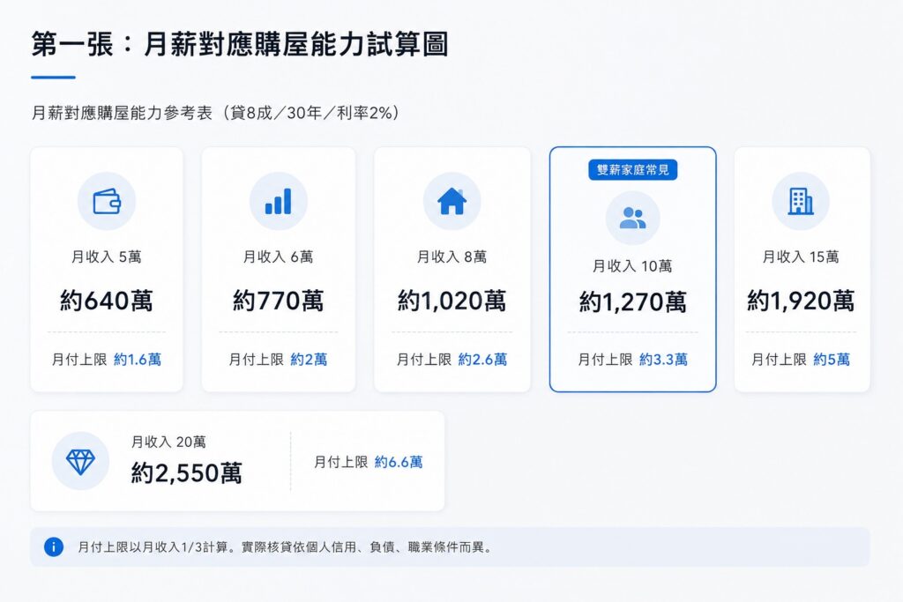Image resolution: width=903 pixels, height=602 pixels.
Task: Click the 雙薪家庭常見 badge
Action: click(x=632, y=170)
